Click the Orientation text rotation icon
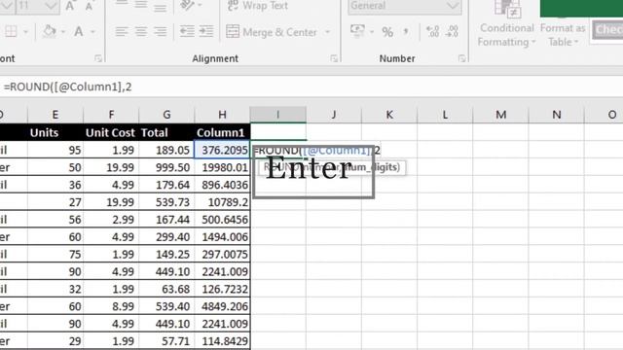This screenshot has height=350, width=623. [x=187, y=5]
